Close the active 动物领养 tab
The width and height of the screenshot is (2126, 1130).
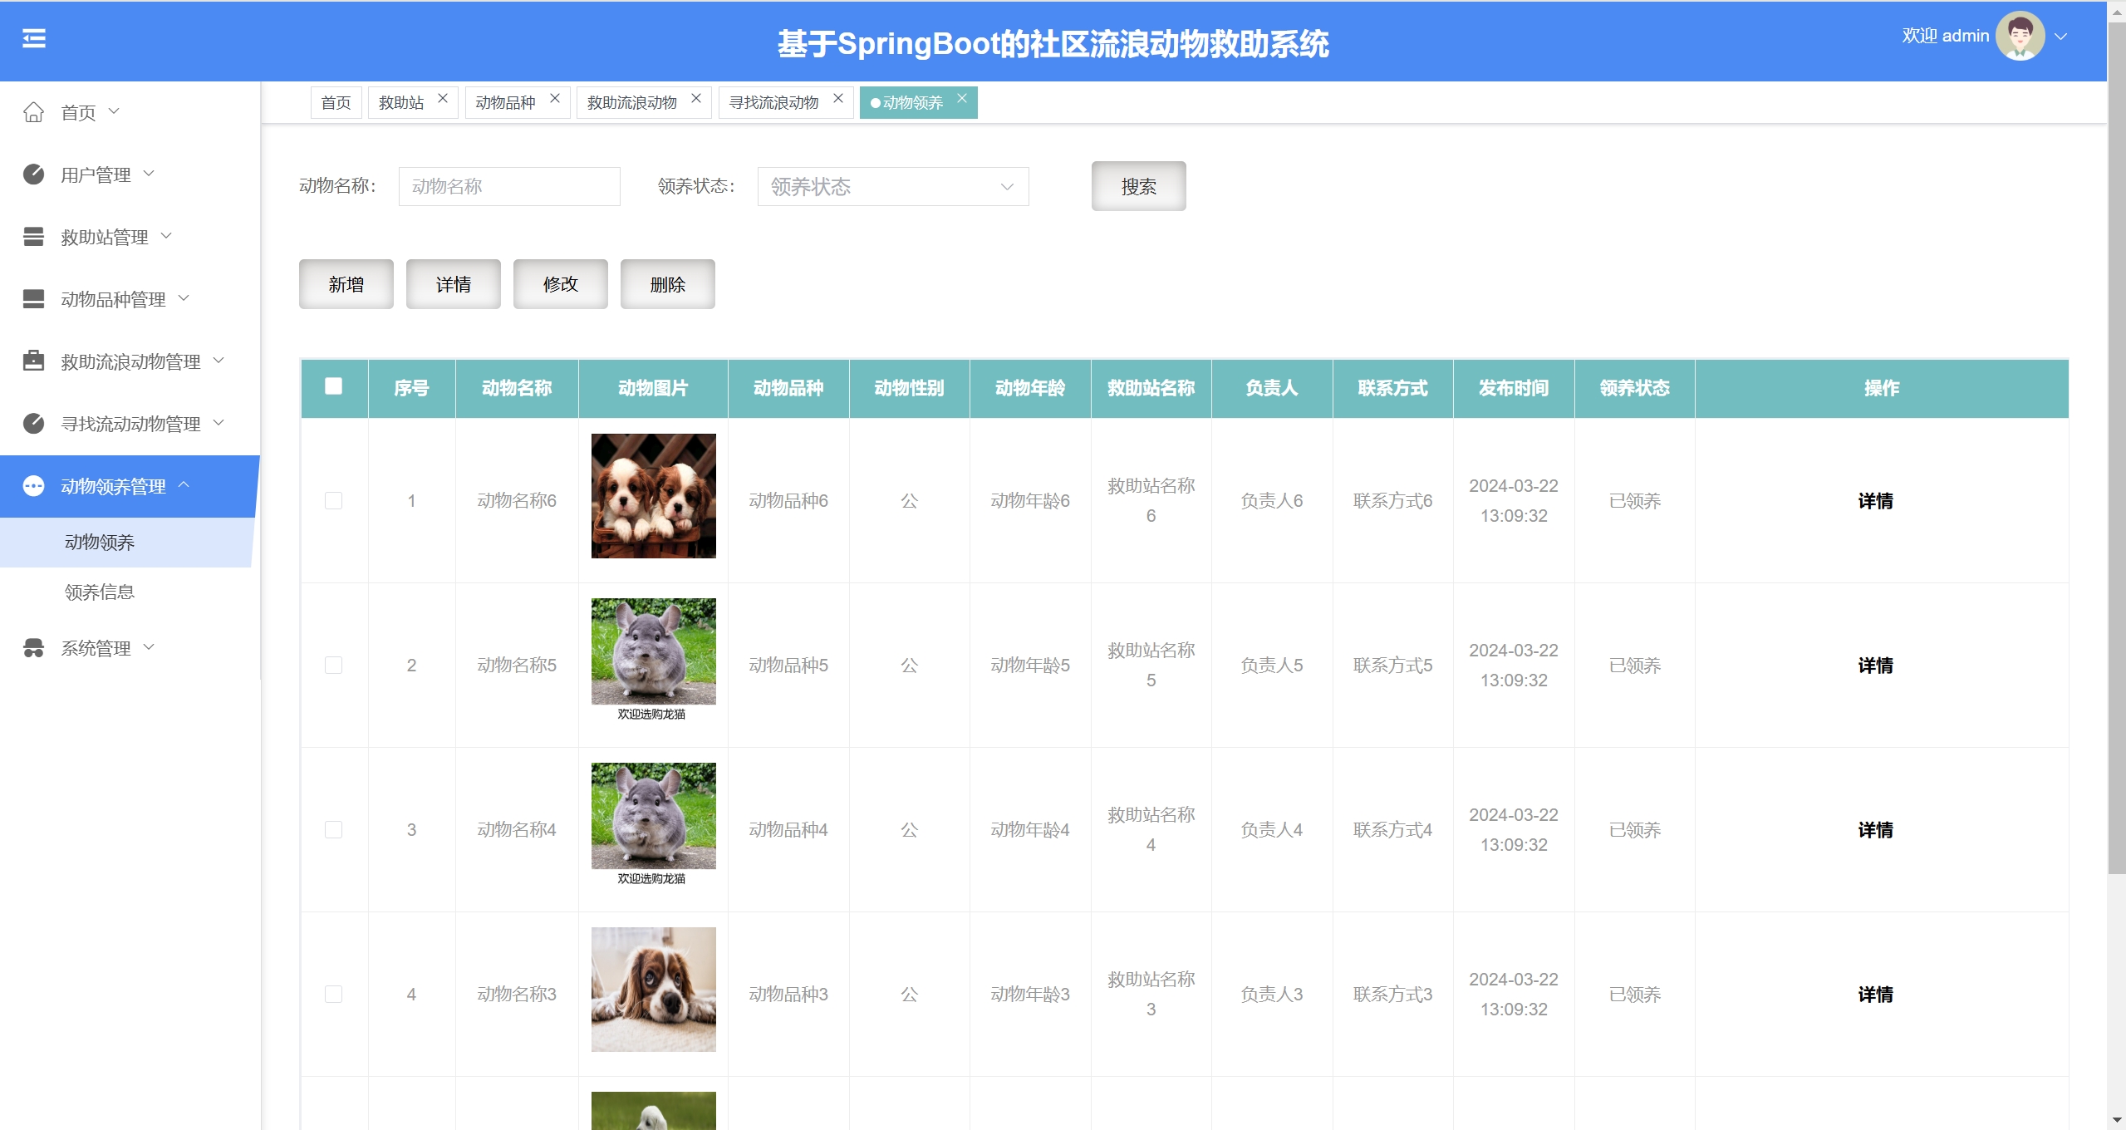click(x=962, y=98)
